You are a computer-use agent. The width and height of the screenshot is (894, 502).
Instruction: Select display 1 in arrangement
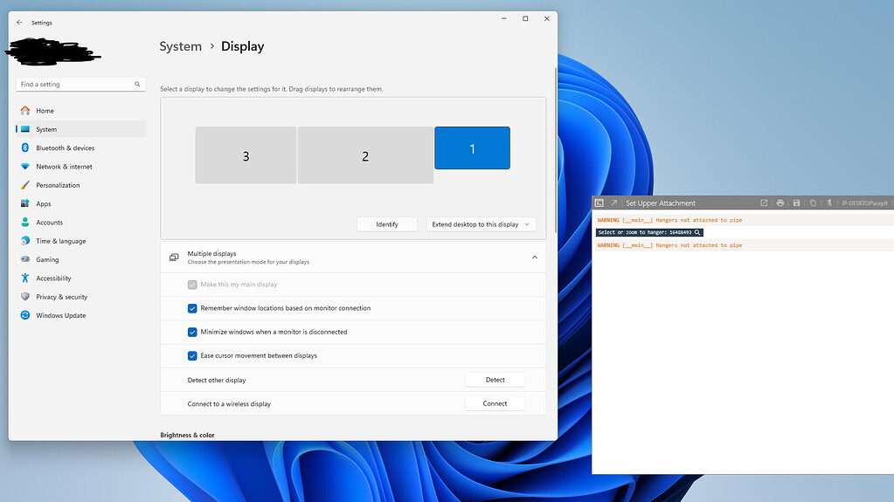coord(472,148)
